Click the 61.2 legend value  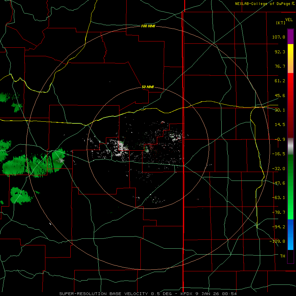coord(280,81)
